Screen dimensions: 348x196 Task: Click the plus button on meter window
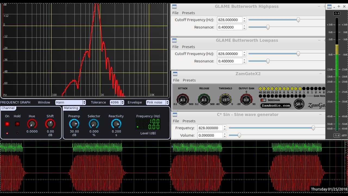point(339,7)
